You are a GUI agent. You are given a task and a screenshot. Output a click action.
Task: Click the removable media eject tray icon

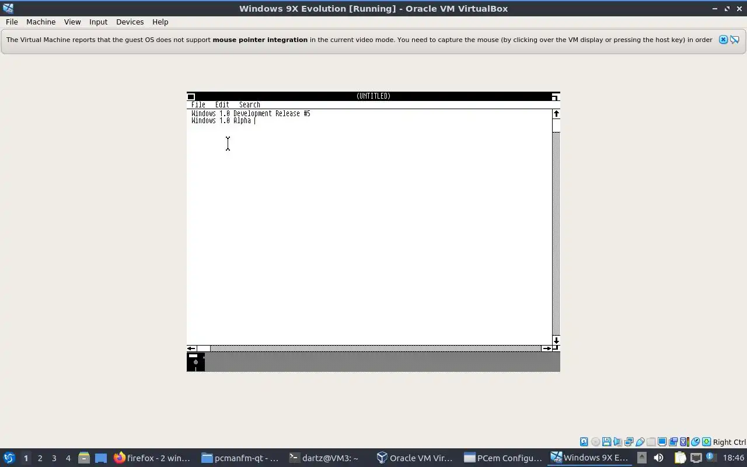[641, 458]
